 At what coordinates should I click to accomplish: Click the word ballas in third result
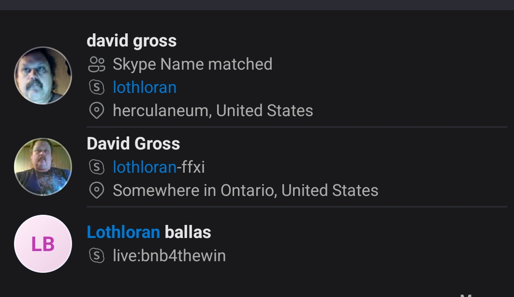pos(188,232)
